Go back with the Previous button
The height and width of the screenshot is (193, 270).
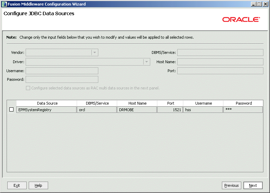coord(232,185)
